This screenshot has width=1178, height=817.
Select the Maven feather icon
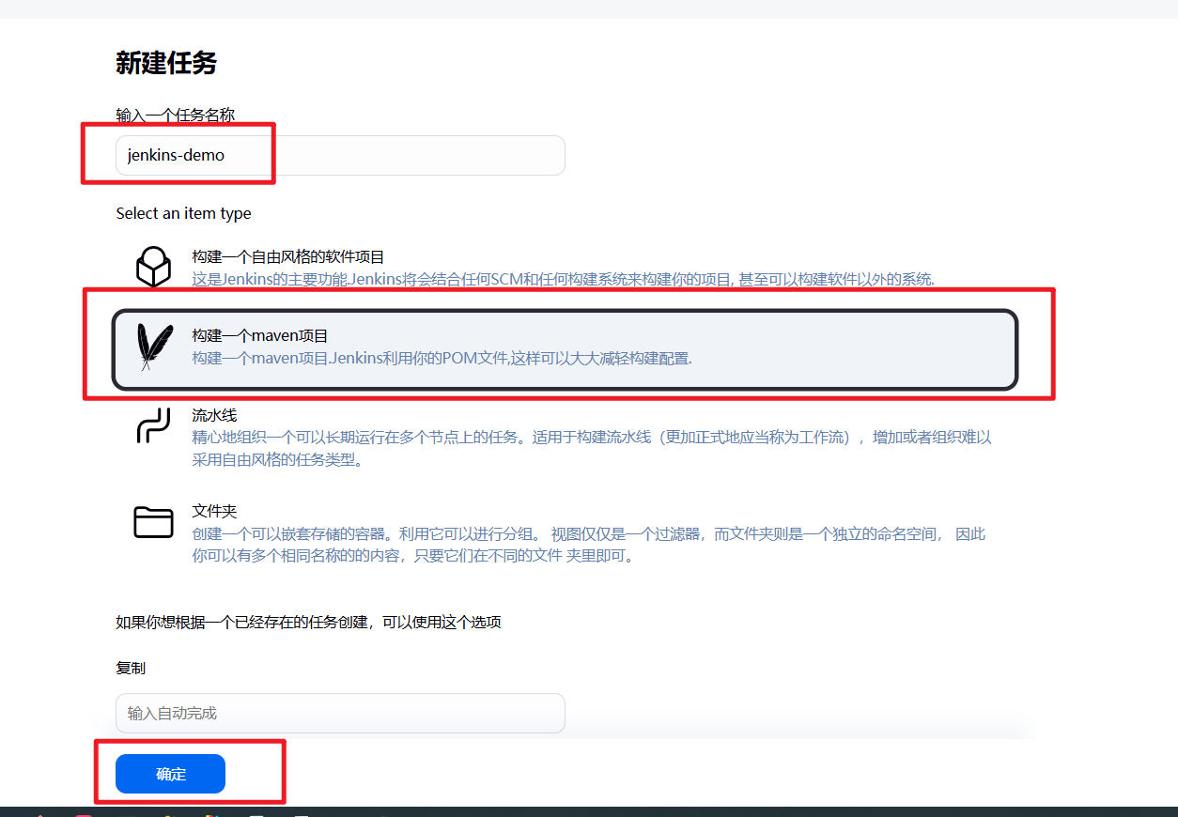click(x=154, y=347)
